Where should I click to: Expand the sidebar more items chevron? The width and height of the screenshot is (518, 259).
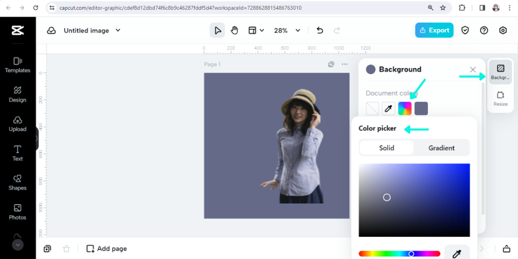[18, 245]
